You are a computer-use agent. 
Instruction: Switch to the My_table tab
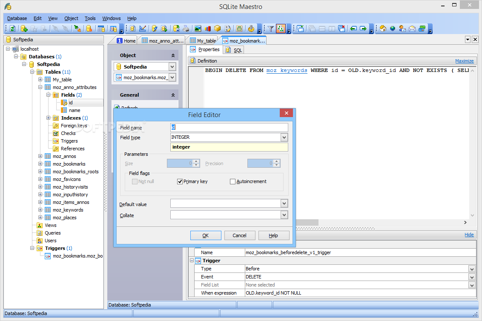[203, 40]
